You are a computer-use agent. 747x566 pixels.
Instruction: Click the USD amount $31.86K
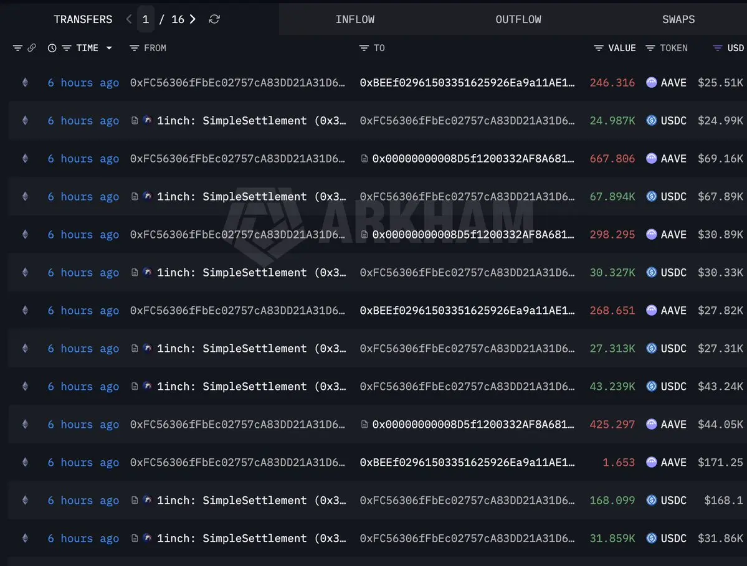[x=720, y=538]
